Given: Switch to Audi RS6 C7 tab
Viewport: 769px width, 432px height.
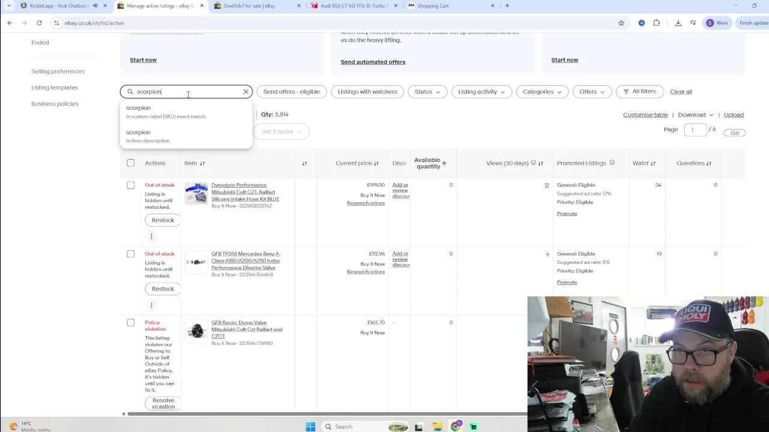Looking at the screenshot, I should (x=353, y=6).
